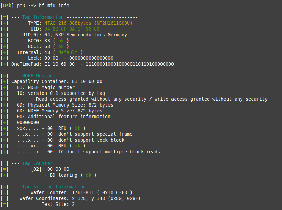
Task: Click the 'Test Site: 2' line
Action: (58, 204)
